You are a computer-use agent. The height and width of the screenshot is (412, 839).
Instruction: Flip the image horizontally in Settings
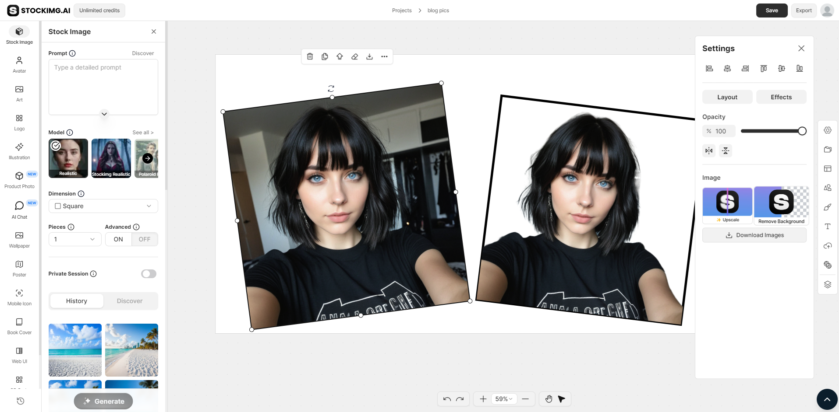pyautogui.click(x=708, y=150)
